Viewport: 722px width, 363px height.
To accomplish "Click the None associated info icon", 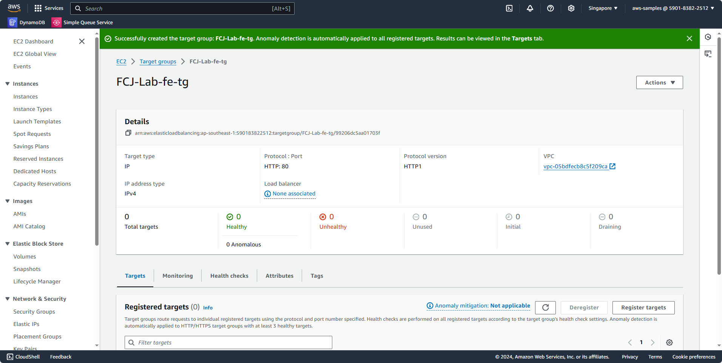I will [268, 194].
